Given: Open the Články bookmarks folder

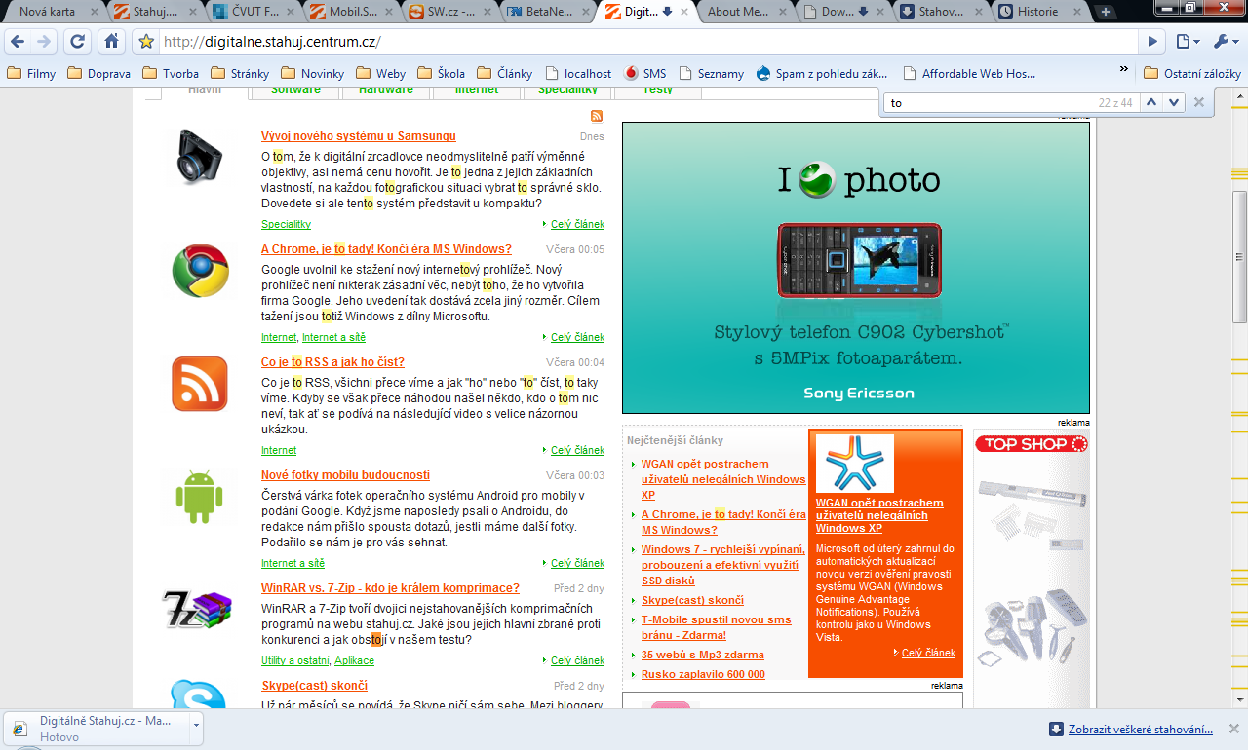Looking at the screenshot, I should pyautogui.click(x=505, y=73).
